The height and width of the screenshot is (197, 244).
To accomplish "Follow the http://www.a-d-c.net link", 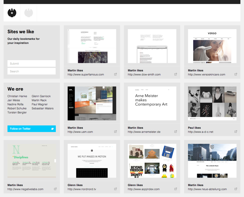I will click(200, 132).
